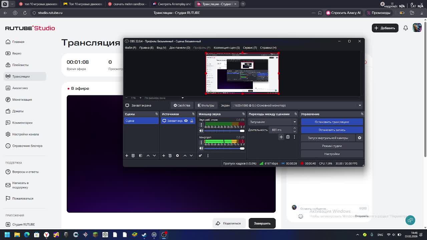Open OBS Настройки button
The width and height of the screenshot is (427, 240).
(x=332, y=154)
